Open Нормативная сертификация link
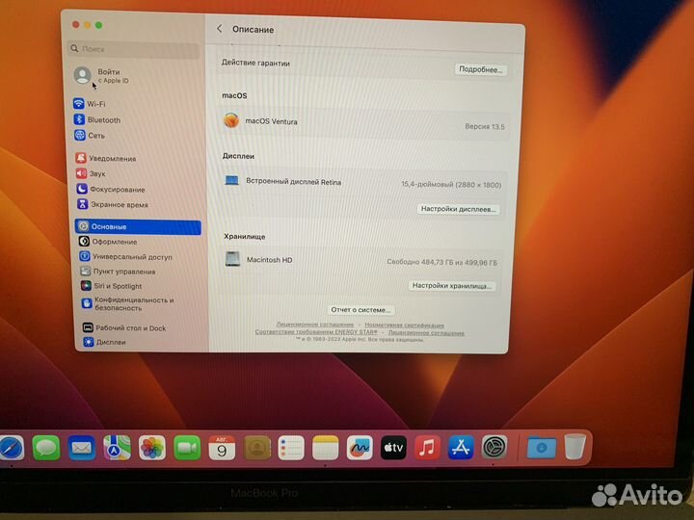Image resolution: width=694 pixels, height=520 pixels. coord(404,325)
